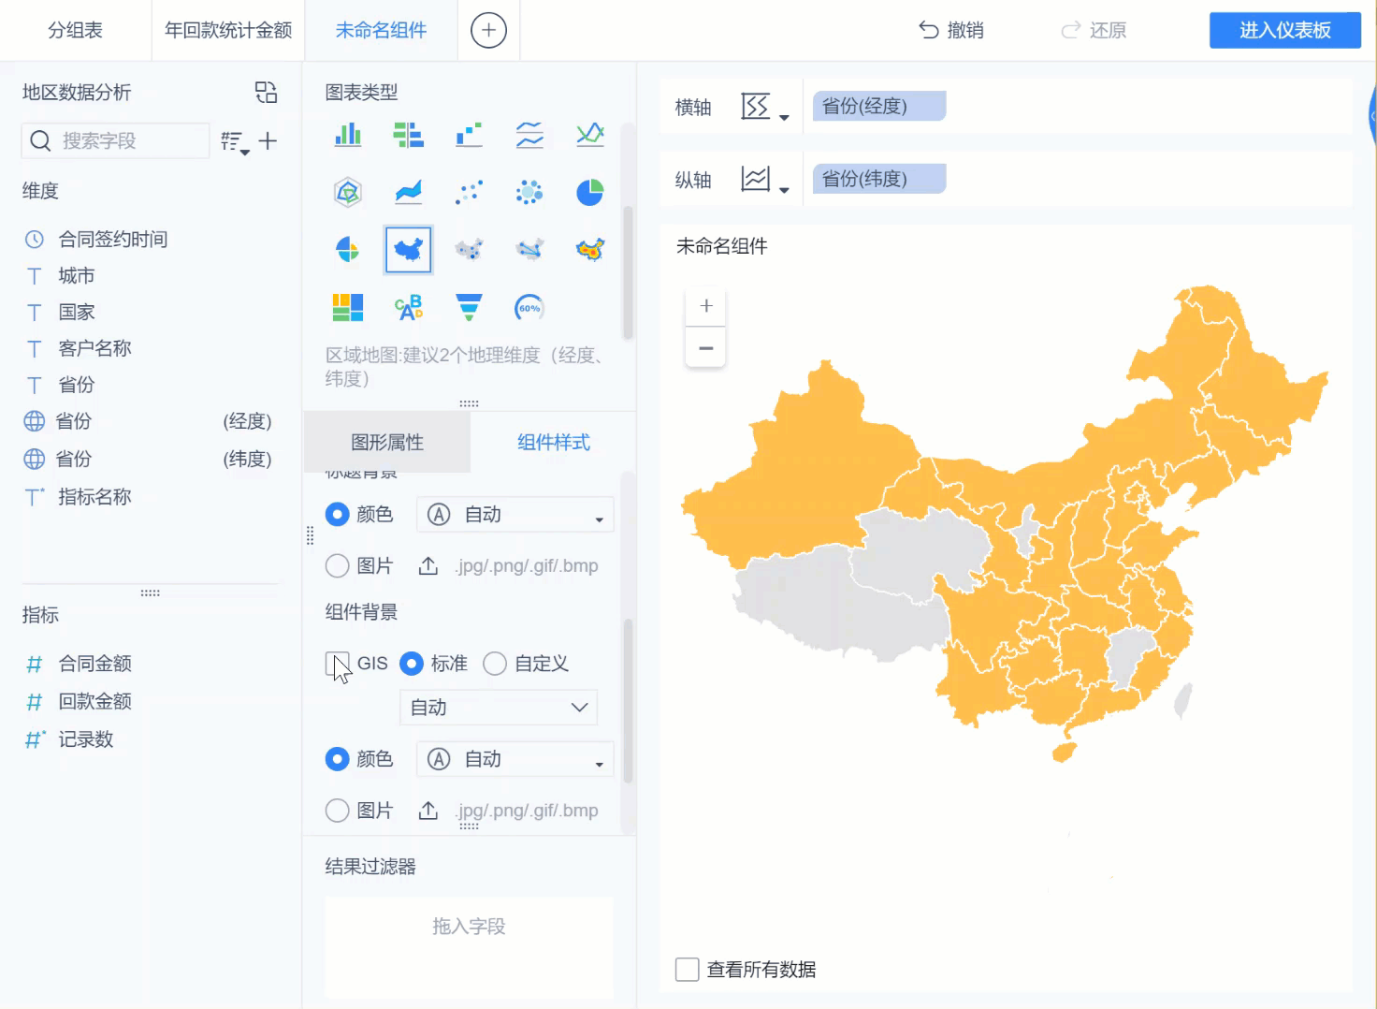This screenshot has width=1377, height=1009.
Task: Open the field sort dropdown beside search
Action: pos(235,141)
